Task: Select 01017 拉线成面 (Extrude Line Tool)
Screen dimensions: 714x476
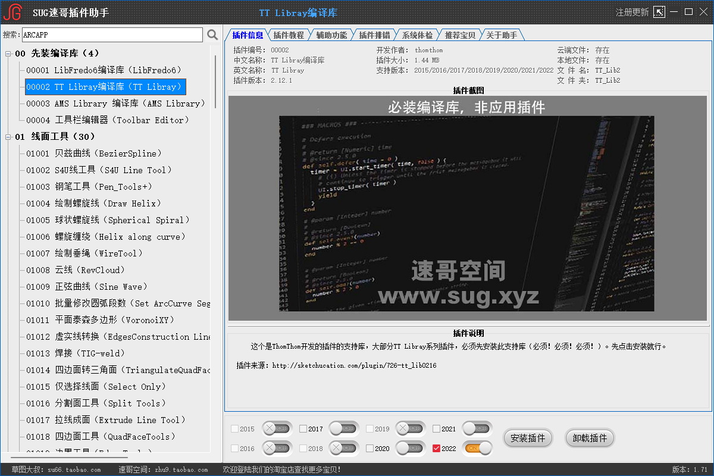Action: pyautogui.click(x=106, y=420)
